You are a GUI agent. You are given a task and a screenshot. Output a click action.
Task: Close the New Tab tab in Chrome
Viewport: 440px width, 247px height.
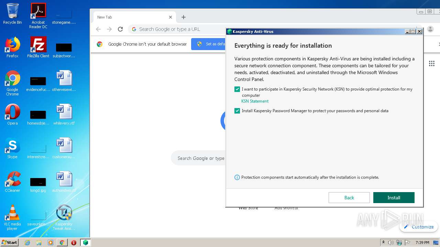[170, 17]
